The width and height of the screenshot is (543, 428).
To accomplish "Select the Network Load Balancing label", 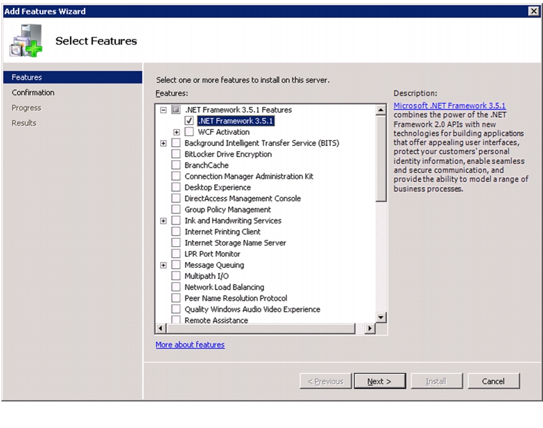I will coord(224,287).
